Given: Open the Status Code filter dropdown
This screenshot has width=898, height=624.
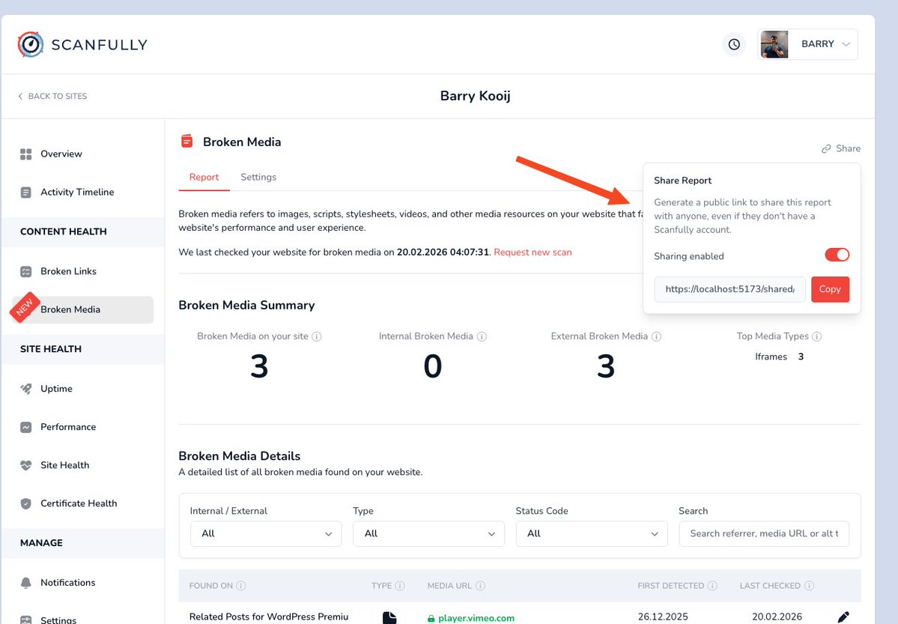Looking at the screenshot, I should pos(592,533).
